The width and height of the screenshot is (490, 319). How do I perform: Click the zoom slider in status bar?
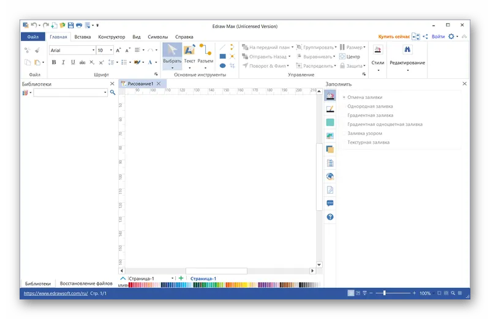click(393, 293)
